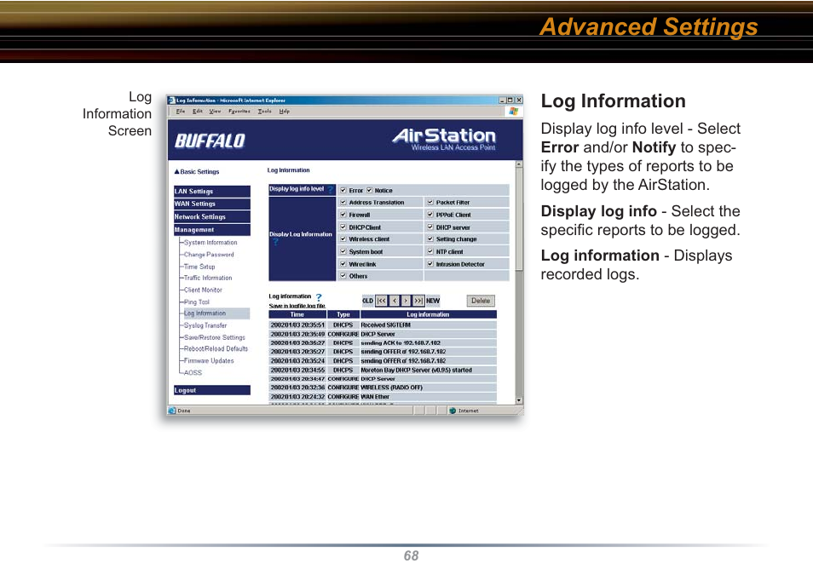This screenshot has width=813, height=563.
Task: Click the Display log info level help icon
Action: pyautogui.click(x=331, y=190)
